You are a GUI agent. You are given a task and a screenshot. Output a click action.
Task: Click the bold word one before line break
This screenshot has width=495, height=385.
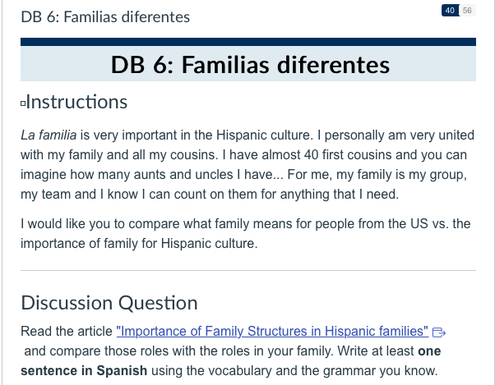click(429, 351)
